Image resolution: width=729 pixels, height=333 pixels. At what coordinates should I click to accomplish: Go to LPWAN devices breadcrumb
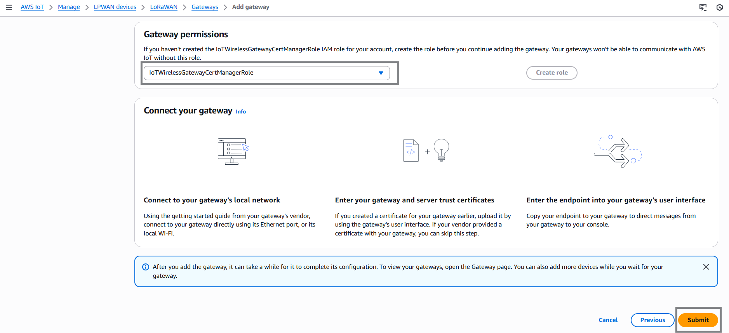click(115, 7)
